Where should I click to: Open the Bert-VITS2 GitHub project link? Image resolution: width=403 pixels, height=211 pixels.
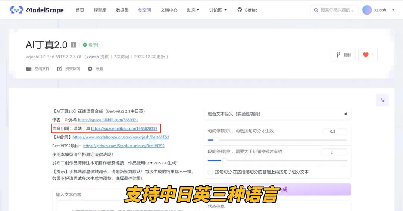pos(124,146)
